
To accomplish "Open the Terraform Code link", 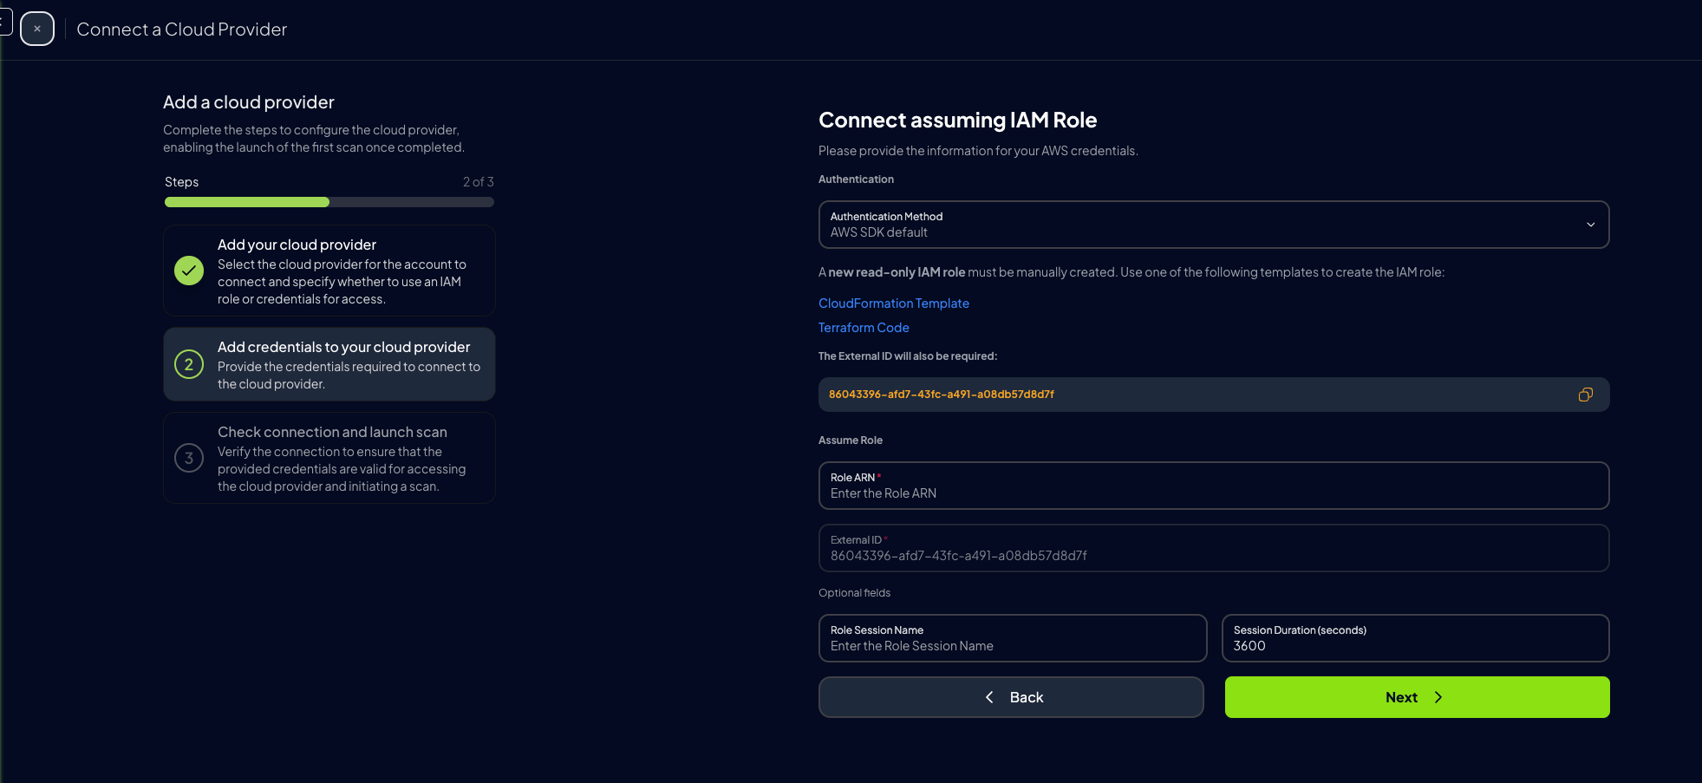I will click(x=864, y=328).
